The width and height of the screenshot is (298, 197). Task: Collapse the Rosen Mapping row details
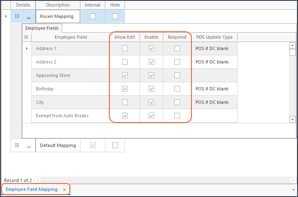click(17, 16)
